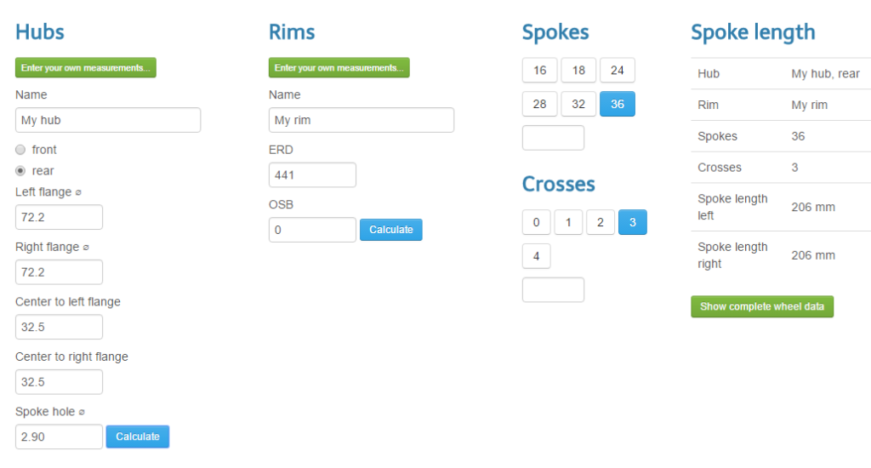Image resolution: width=871 pixels, height=468 pixels.
Task: Click the Left flange diameter field
Action: tap(59, 217)
